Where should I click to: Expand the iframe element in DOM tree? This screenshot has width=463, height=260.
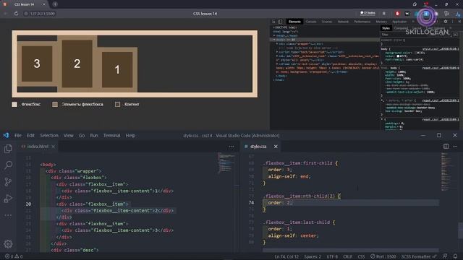[277, 64]
